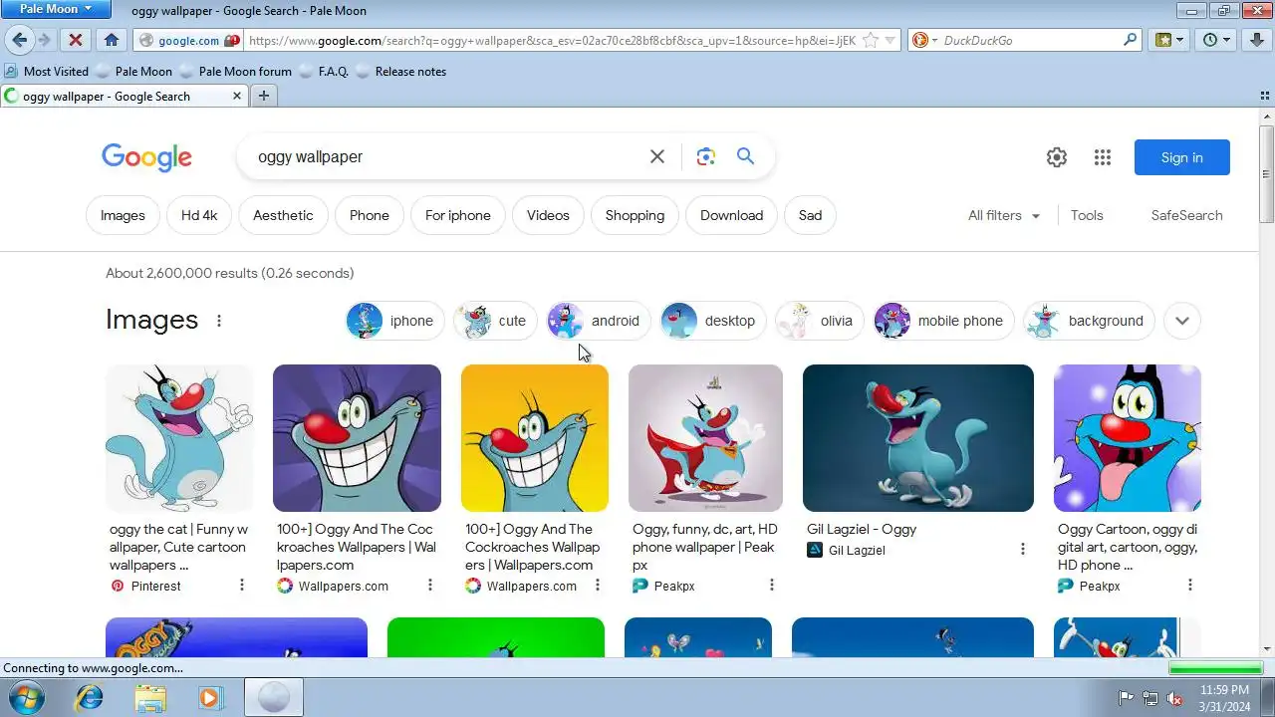Clear the Google search box with X
The height and width of the screenshot is (717, 1275).
657,156
